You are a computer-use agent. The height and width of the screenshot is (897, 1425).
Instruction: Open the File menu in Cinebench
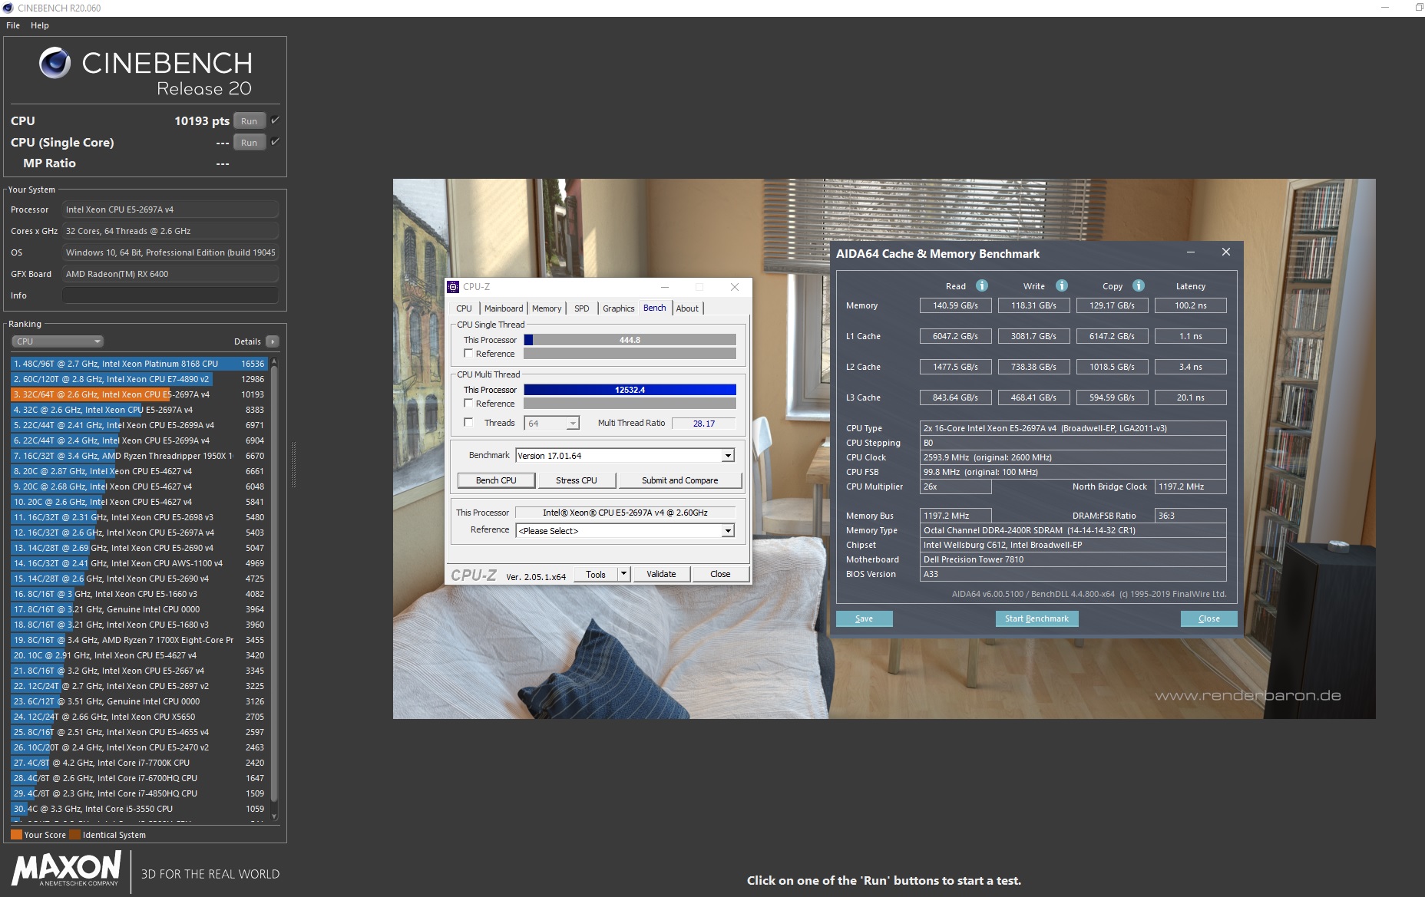click(13, 25)
